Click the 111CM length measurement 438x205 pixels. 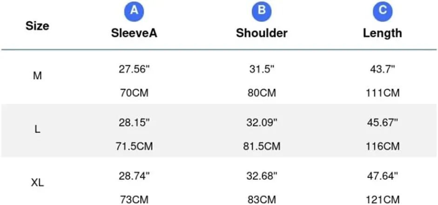[383, 93]
